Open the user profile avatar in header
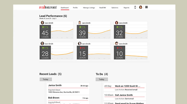The image size is (187, 104). coord(141,7)
